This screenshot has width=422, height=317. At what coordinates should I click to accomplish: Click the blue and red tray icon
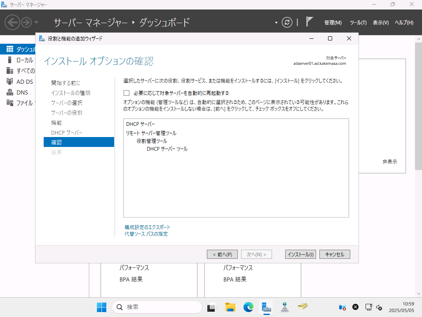coord(342,307)
